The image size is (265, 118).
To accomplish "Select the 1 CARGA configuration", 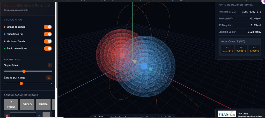I will click(11, 104).
